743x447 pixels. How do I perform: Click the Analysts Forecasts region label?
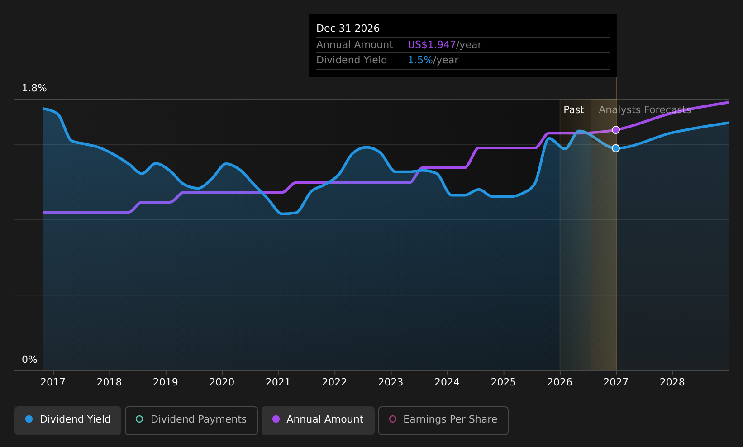(645, 110)
